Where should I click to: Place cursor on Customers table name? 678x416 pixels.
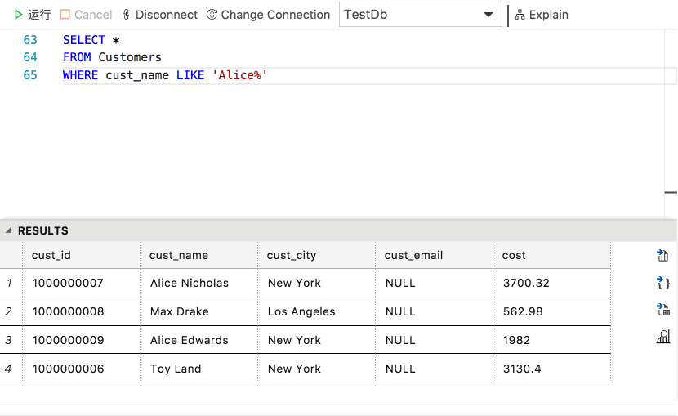click(x=130, y=57)
